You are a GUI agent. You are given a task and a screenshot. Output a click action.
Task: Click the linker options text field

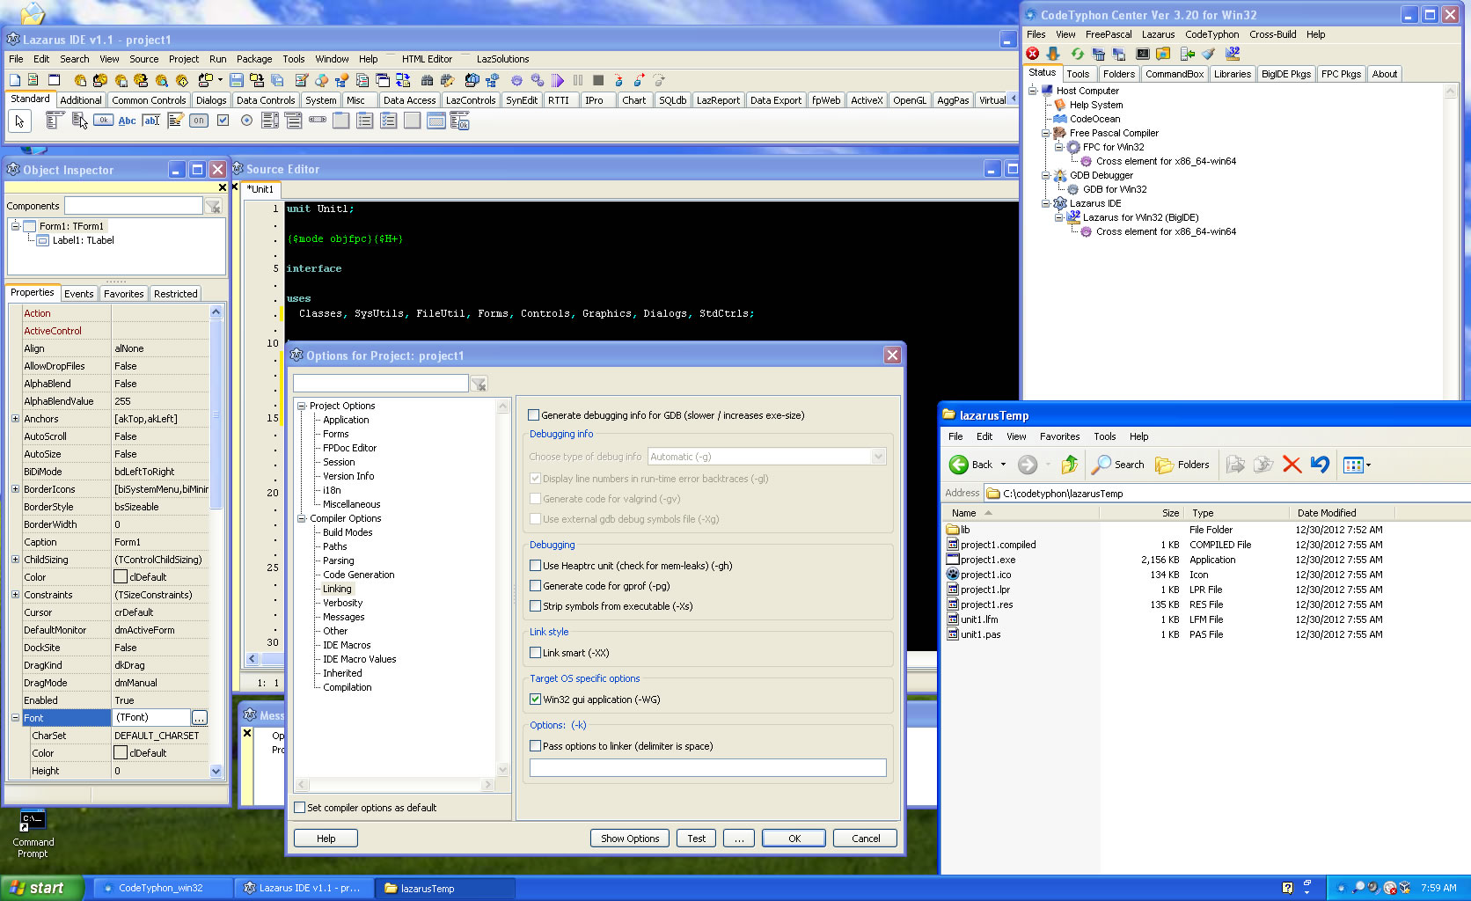(707, 768)
